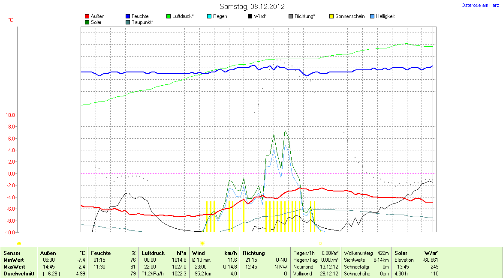
Task: Click the blue Feuchte legend square
Action: pos(128,17)
